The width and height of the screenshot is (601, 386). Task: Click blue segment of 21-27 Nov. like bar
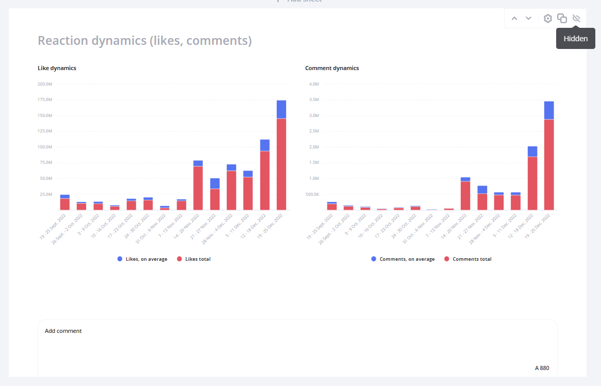214,183
